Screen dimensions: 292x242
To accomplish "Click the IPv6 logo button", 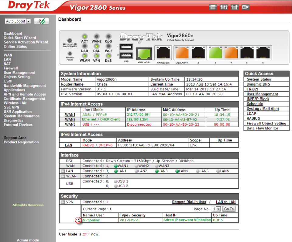I will (x=41, y=21).
